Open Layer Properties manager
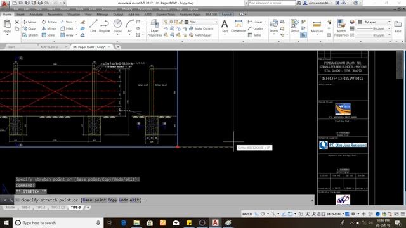Viewport: 406px width, 228px height. point(155,28)
